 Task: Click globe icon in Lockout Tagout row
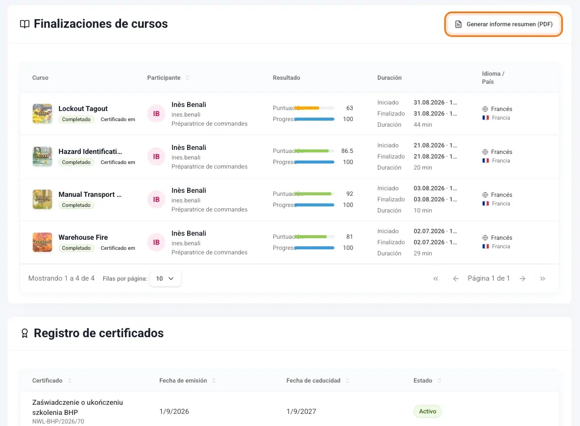coord(485,109)
